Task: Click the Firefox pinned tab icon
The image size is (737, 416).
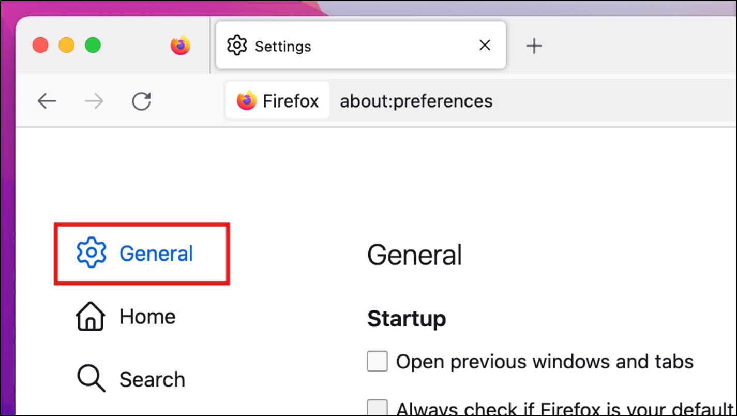Action: click(181, 46)
